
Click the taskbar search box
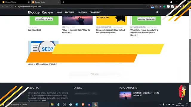tap(27, 104)
